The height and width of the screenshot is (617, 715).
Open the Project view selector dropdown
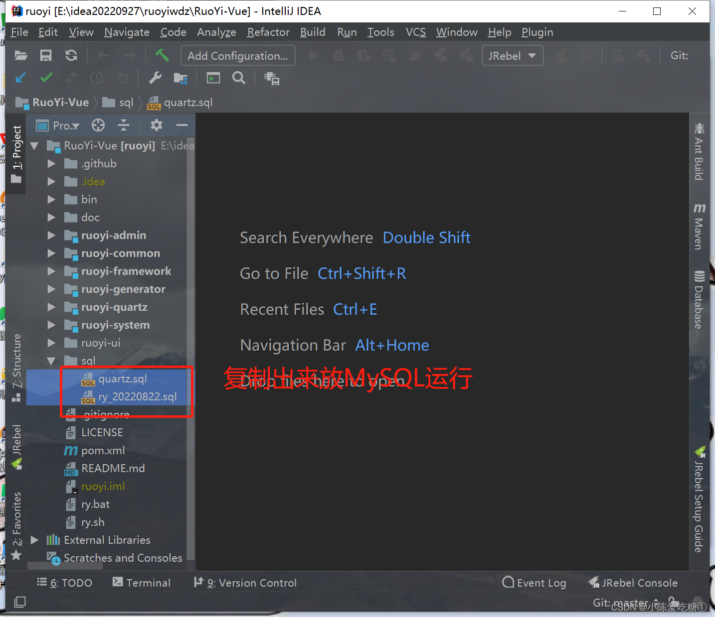[58, 125]
